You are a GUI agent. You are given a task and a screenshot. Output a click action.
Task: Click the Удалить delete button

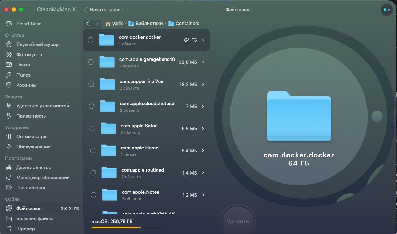tap(238, 221)
